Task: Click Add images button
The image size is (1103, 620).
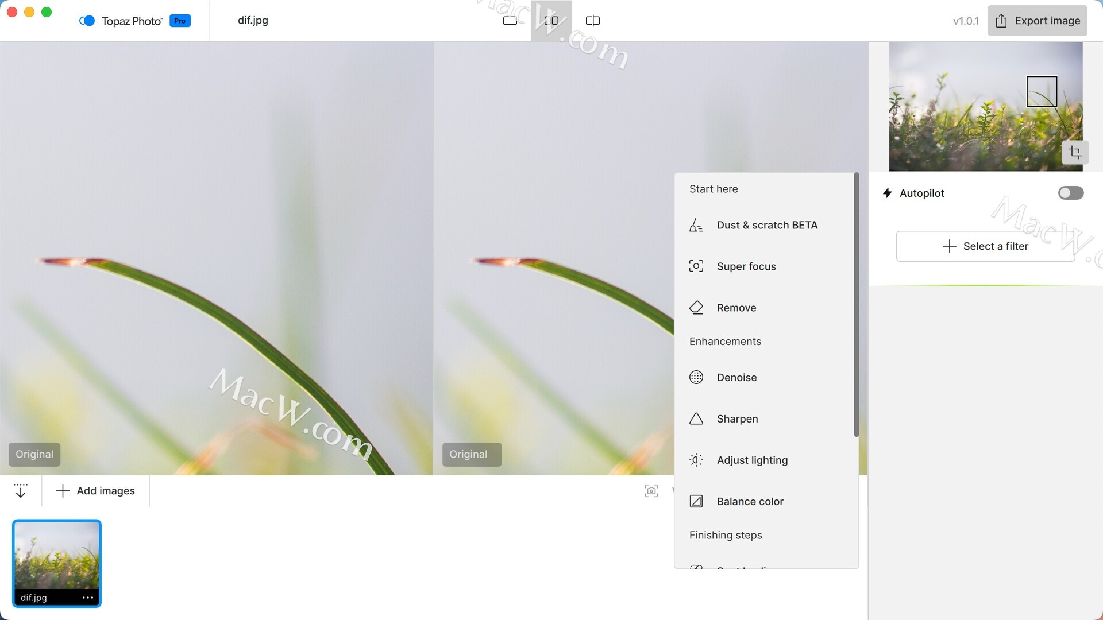Action: [95, 491]
